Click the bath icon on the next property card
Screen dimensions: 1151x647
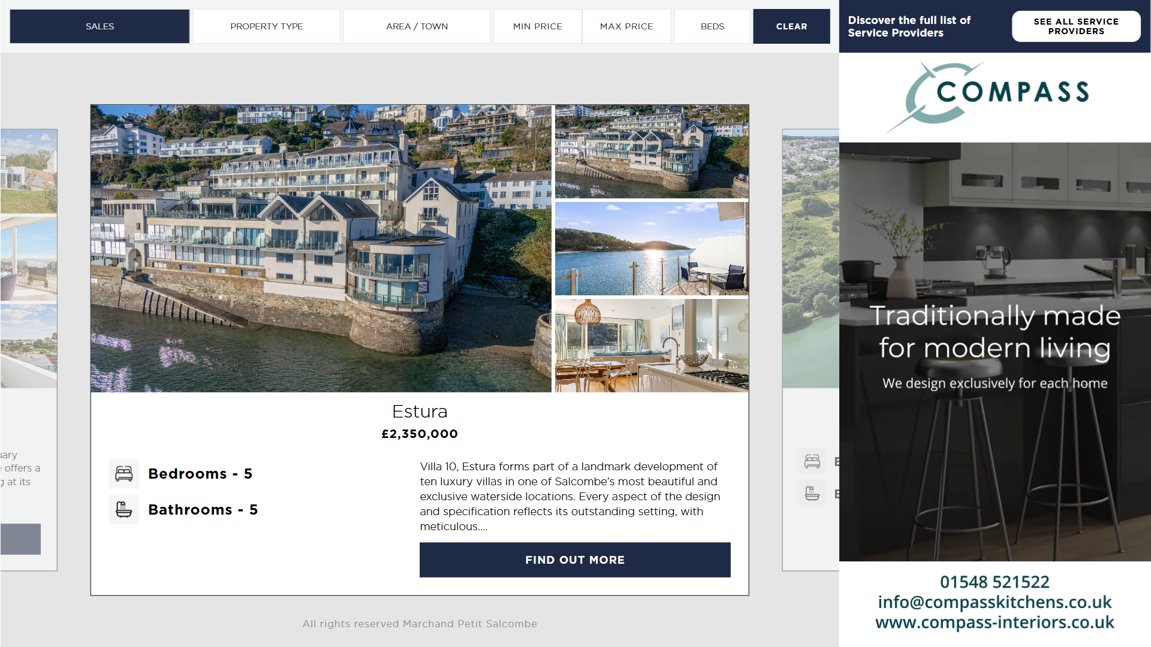[812, 494]
